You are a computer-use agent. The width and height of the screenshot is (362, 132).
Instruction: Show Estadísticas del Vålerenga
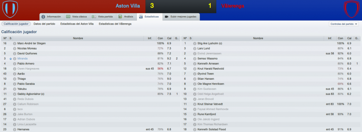pos(115,24)
